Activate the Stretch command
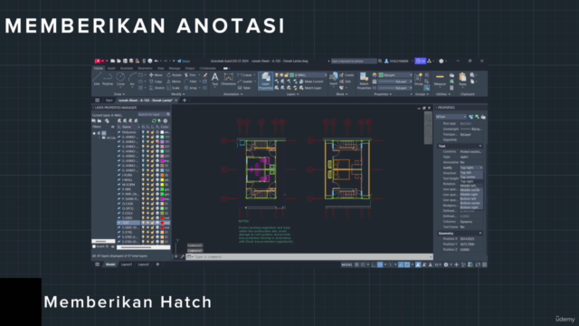The height and width of the screenshot is (326, 579). pos(157,88)
